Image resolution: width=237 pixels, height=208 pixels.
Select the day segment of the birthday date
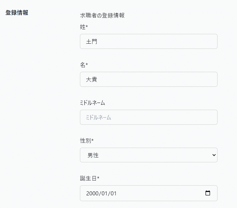[113, 193]
